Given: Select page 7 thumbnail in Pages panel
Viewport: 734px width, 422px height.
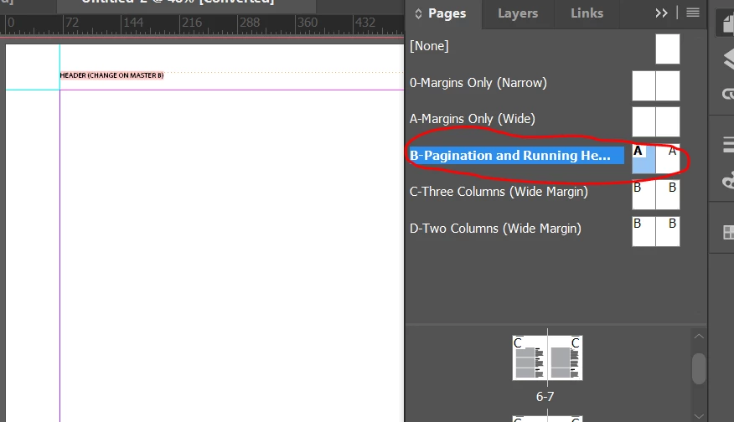Looking at the screenshot, I should 565,358.
